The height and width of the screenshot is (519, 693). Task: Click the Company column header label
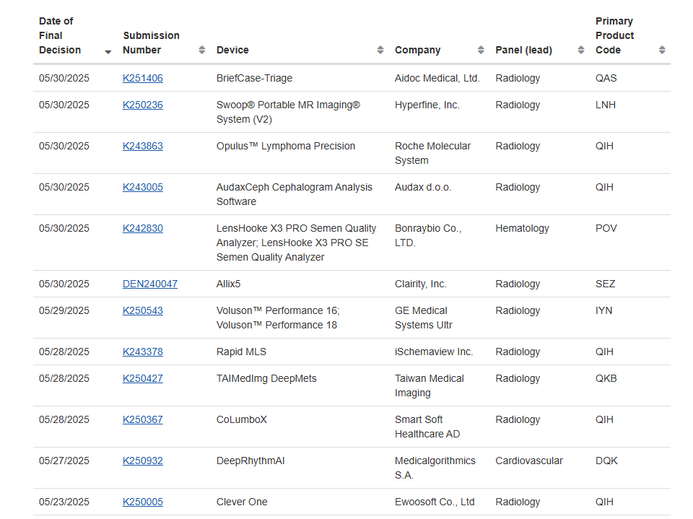point(417,50)
